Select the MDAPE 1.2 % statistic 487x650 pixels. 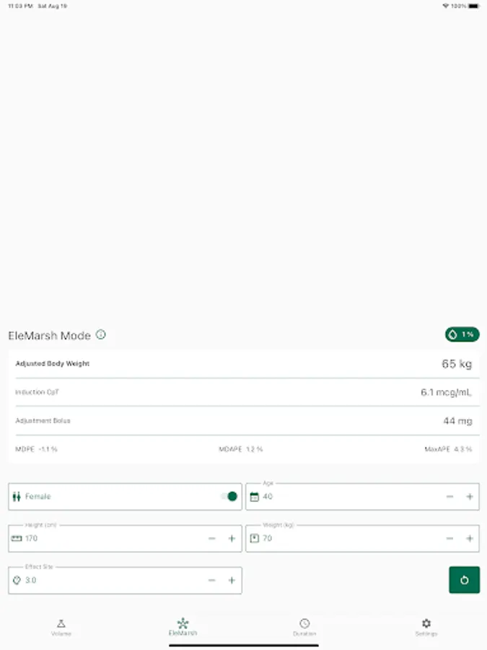[240, 449]
